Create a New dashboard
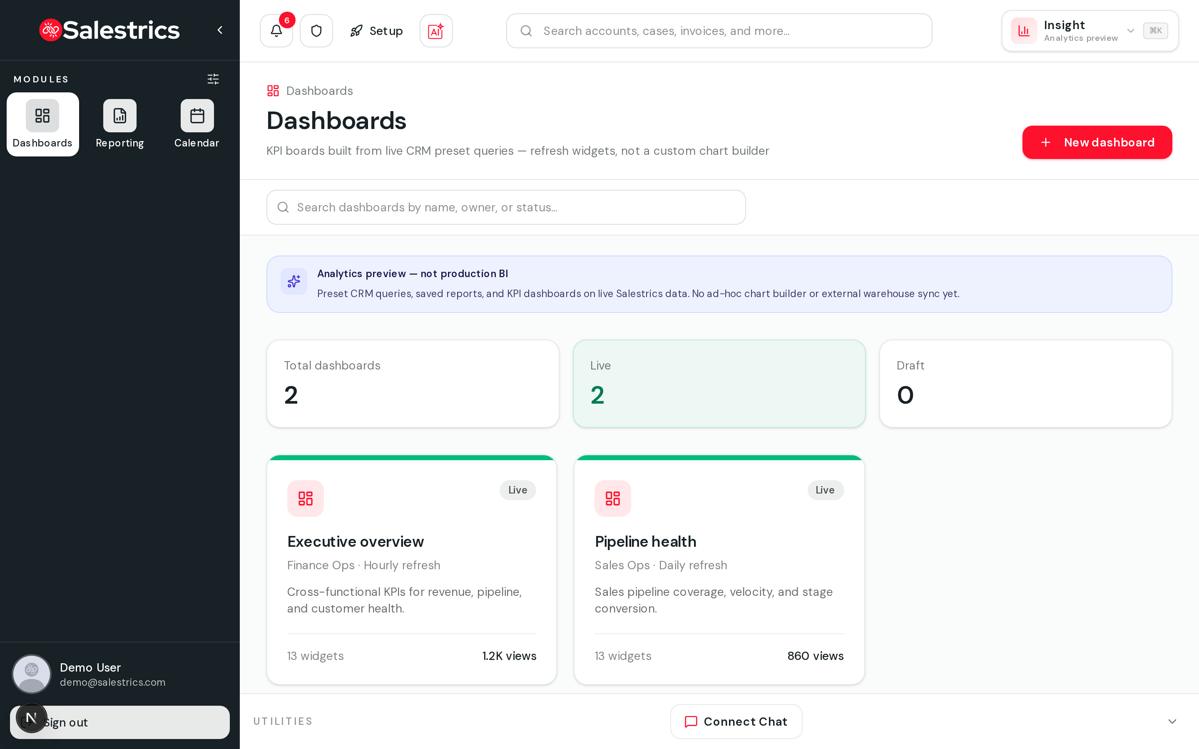This screenshot has height=749, width=1199. pyautogui.click(x=1097, y=142)
